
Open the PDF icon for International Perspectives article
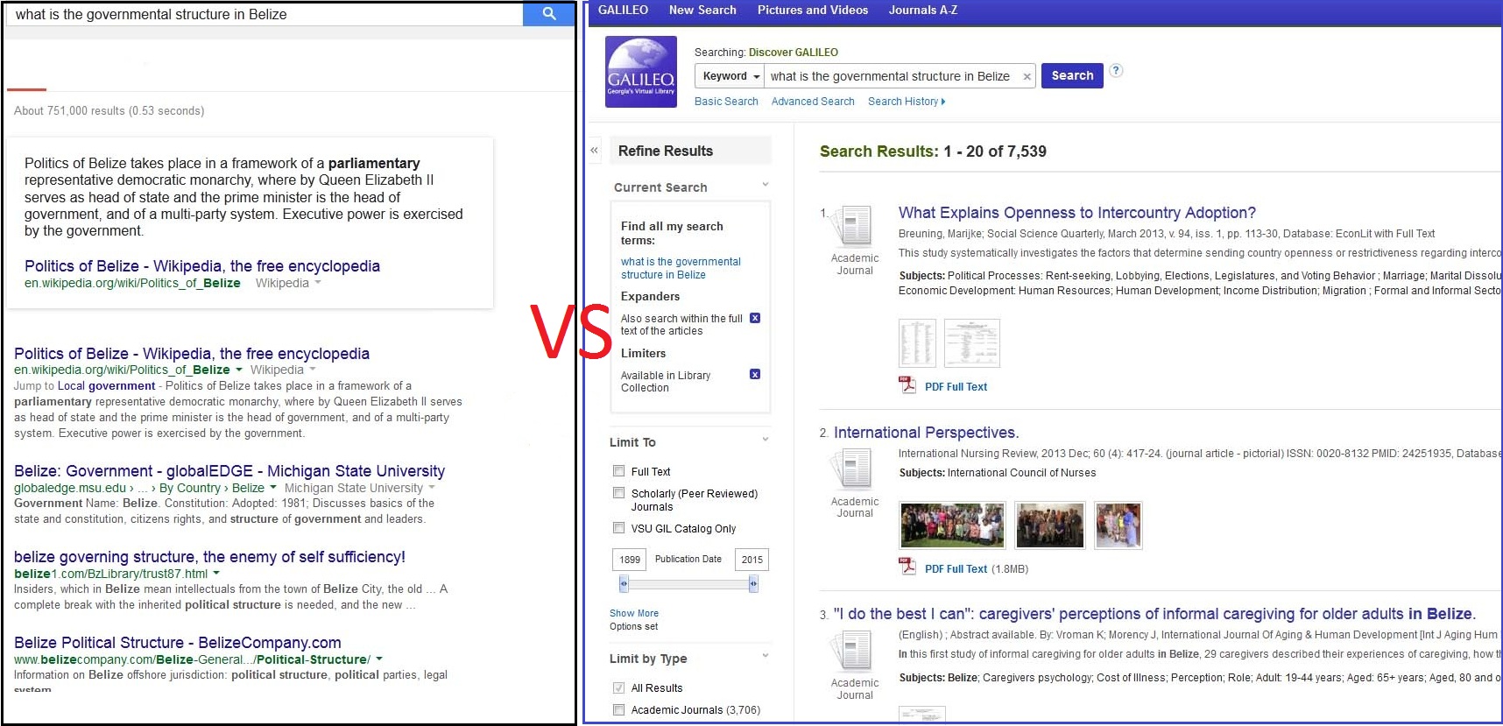[x=907, y=567]
